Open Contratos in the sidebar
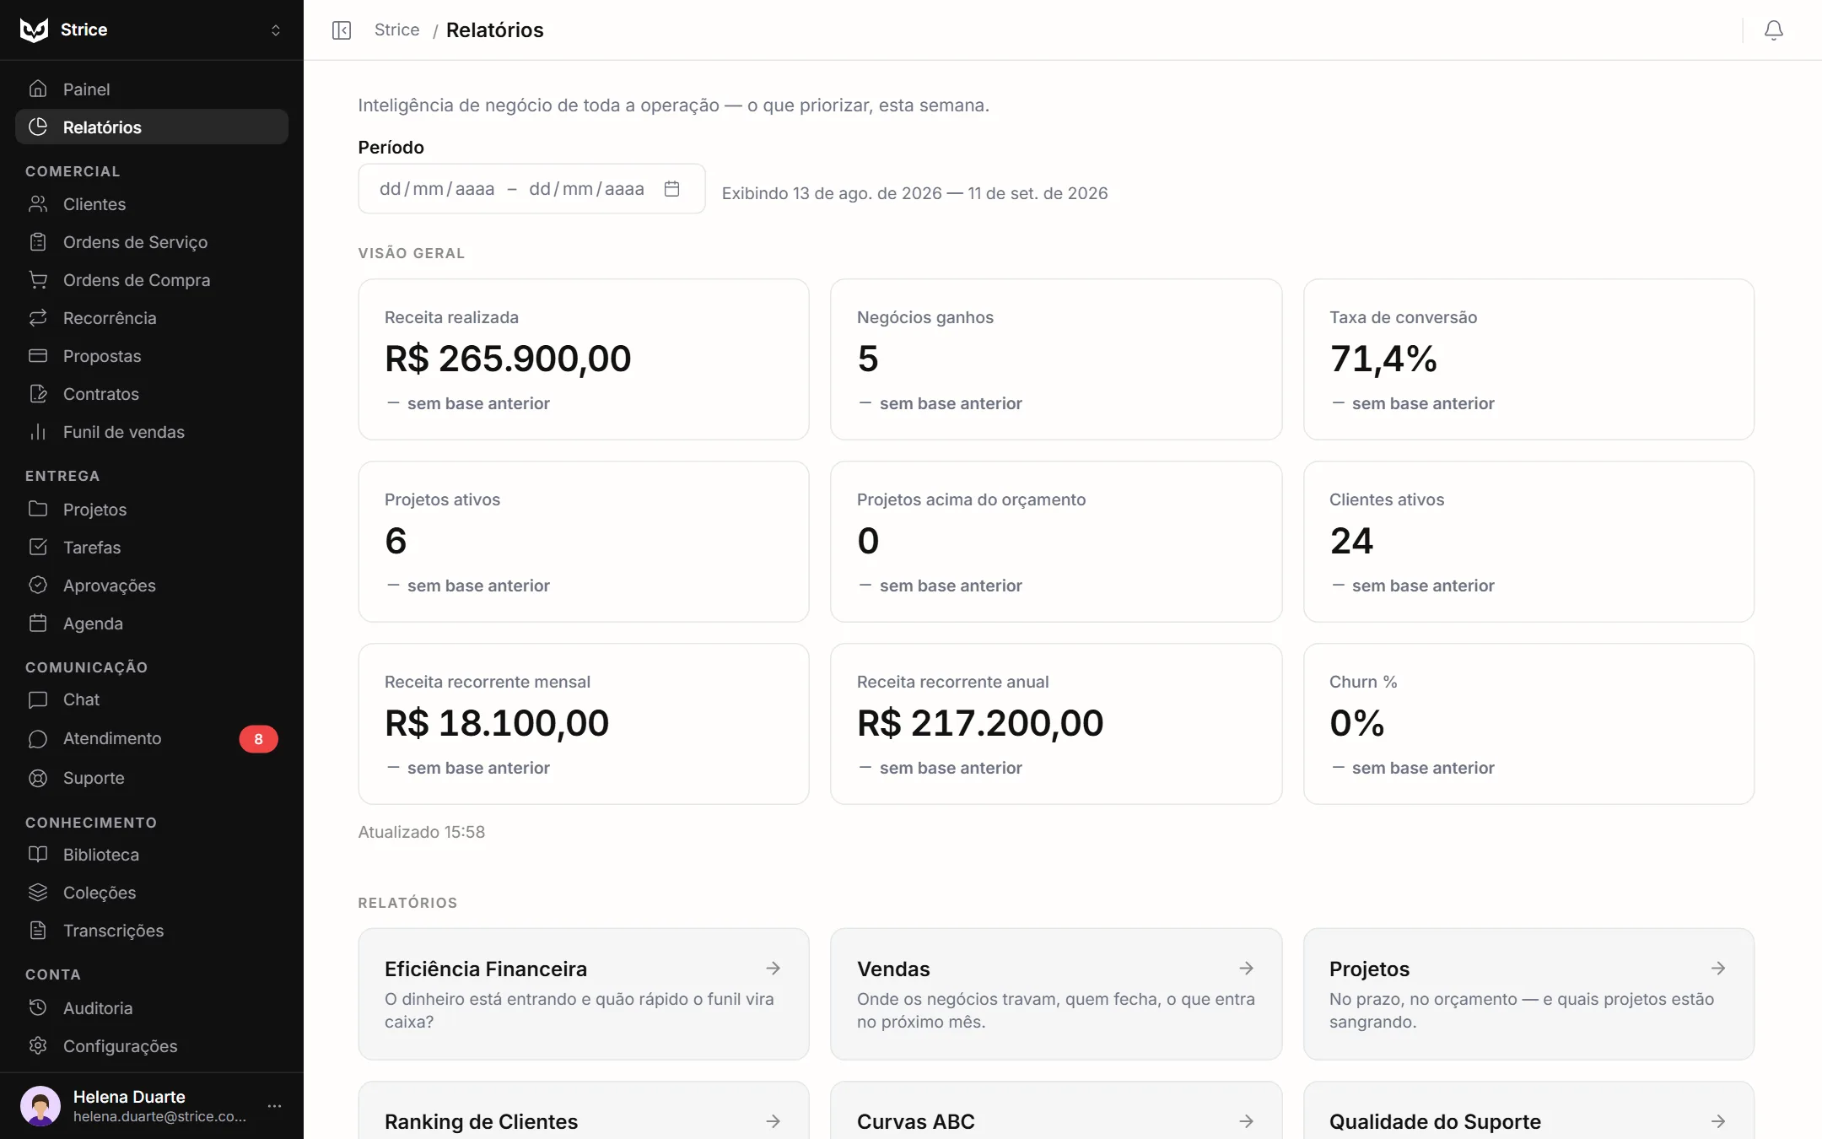 pyautogui.click(x=152, y=394)
